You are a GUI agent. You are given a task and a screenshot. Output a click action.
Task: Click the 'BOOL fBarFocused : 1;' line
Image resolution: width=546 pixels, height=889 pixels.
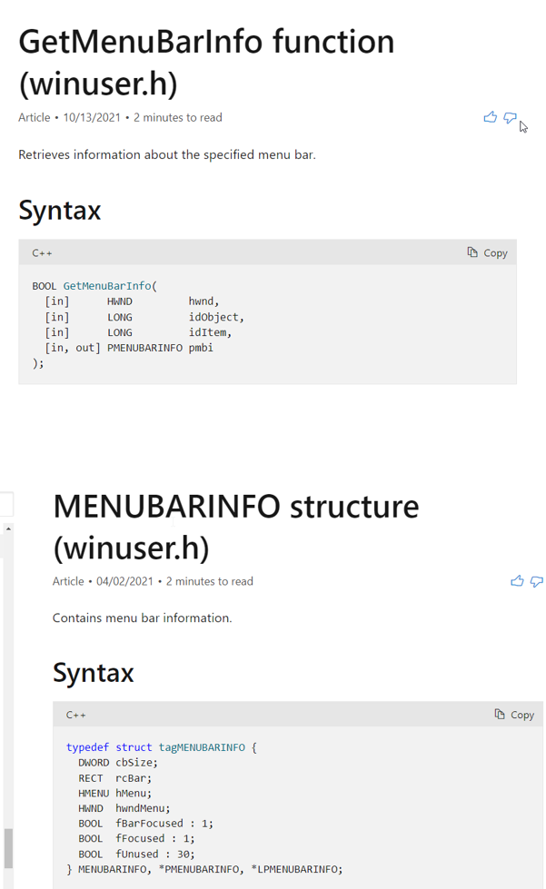[x=145, y=824]
